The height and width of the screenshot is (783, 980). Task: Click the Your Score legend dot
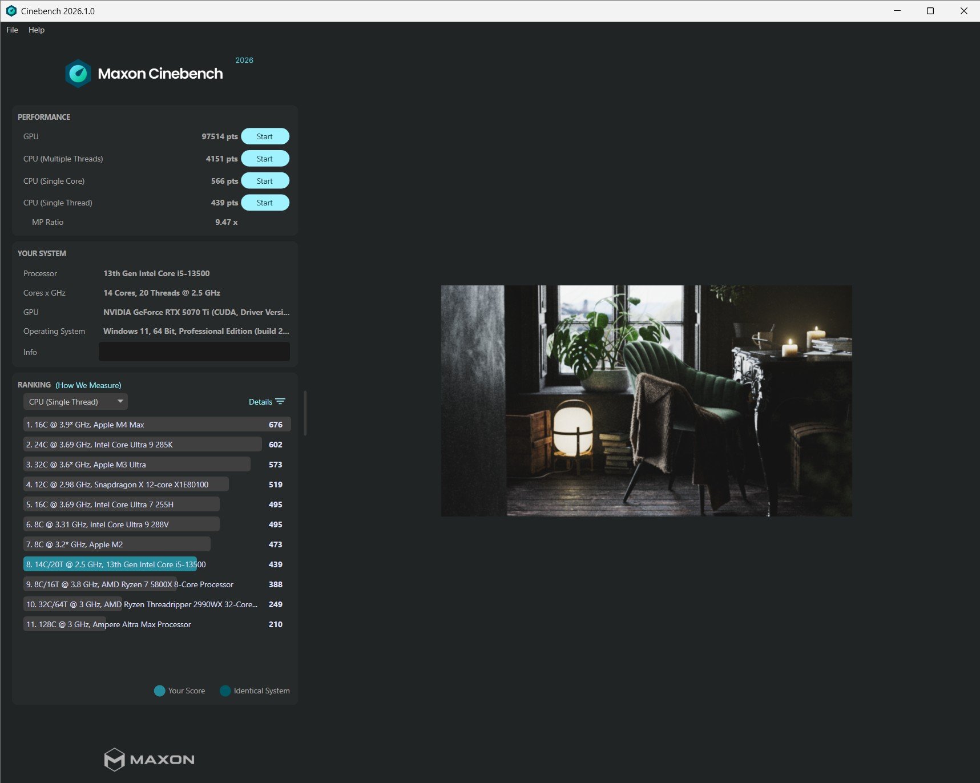[x=160, y=691]
